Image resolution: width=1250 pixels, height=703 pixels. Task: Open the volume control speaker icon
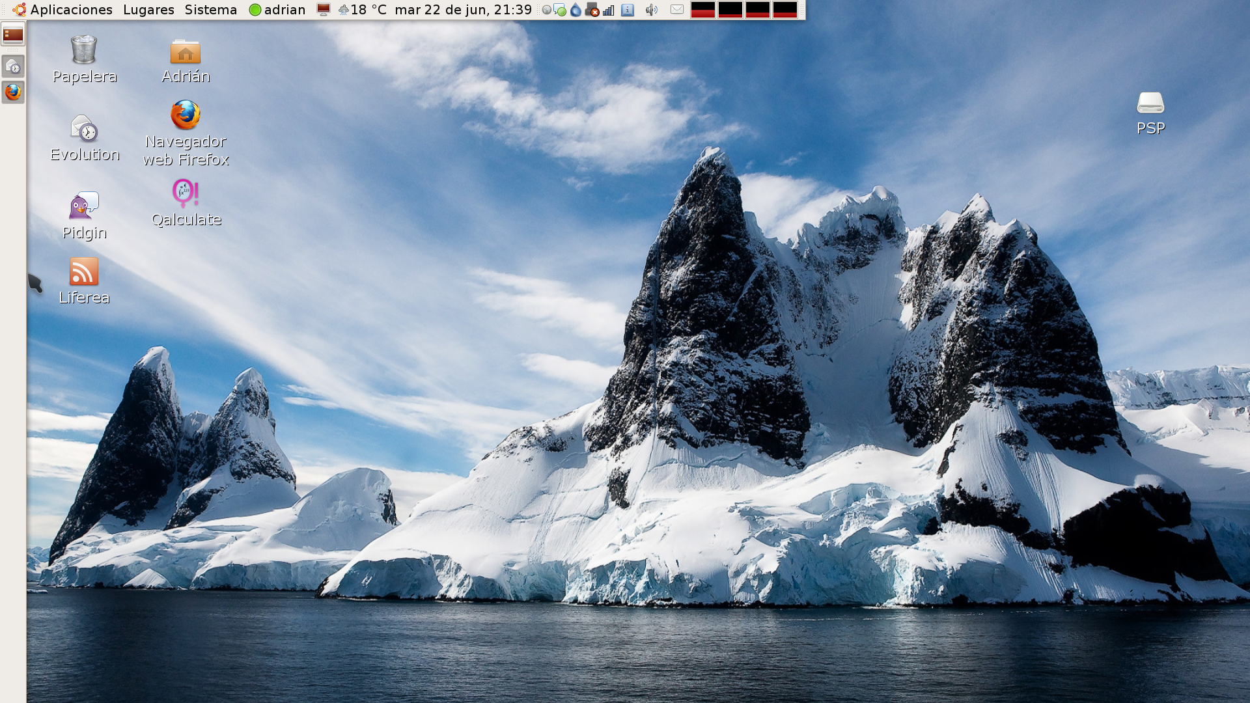651,10
